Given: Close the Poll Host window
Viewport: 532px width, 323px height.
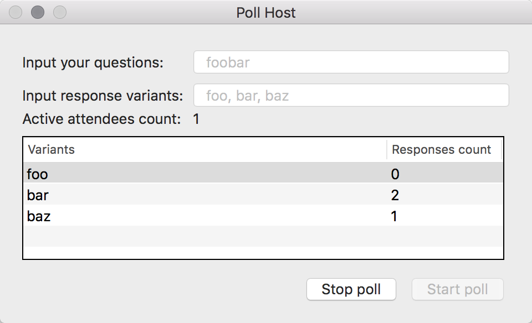Looking at the screenshot, I should click(x=16, y=12).
